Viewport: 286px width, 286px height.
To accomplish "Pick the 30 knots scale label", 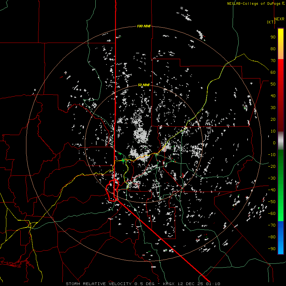I will click(x=273, y=108).
